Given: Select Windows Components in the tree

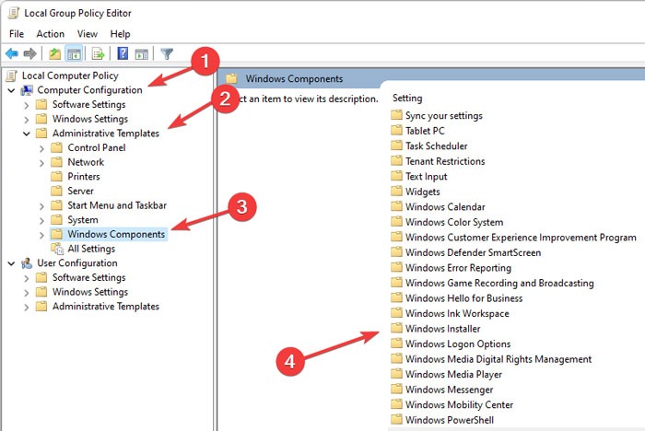Looking at the screenshot, I should 116,234.
